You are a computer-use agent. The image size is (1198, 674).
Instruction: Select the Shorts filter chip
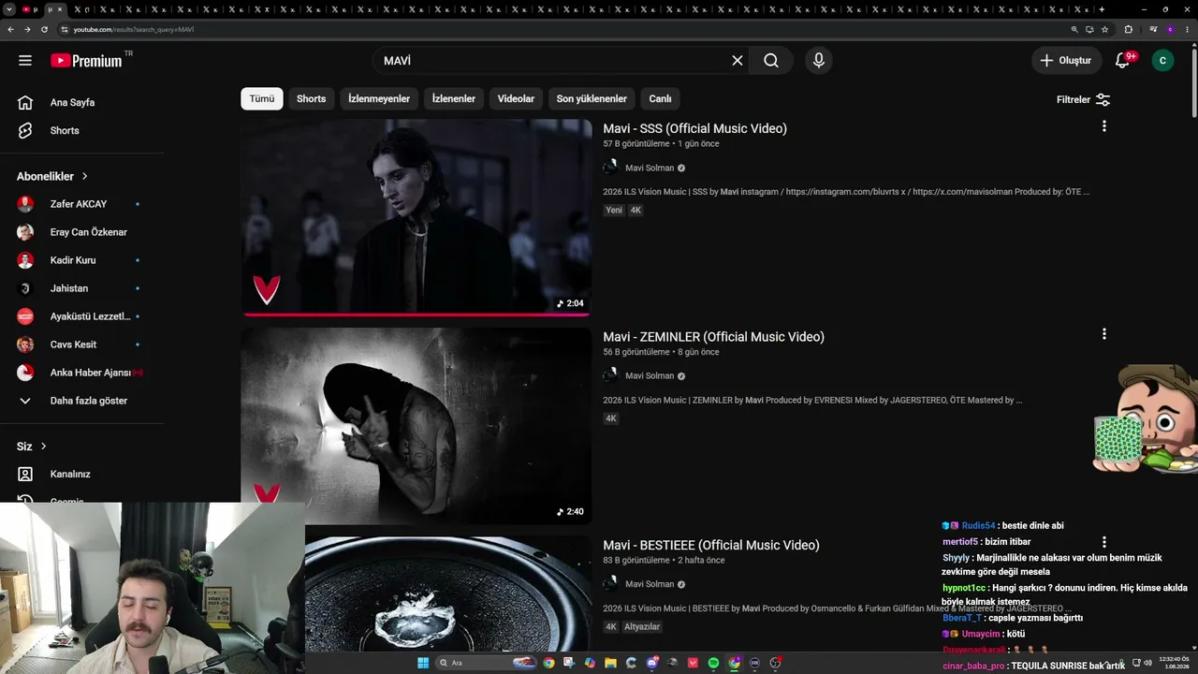tap(312, 98)
